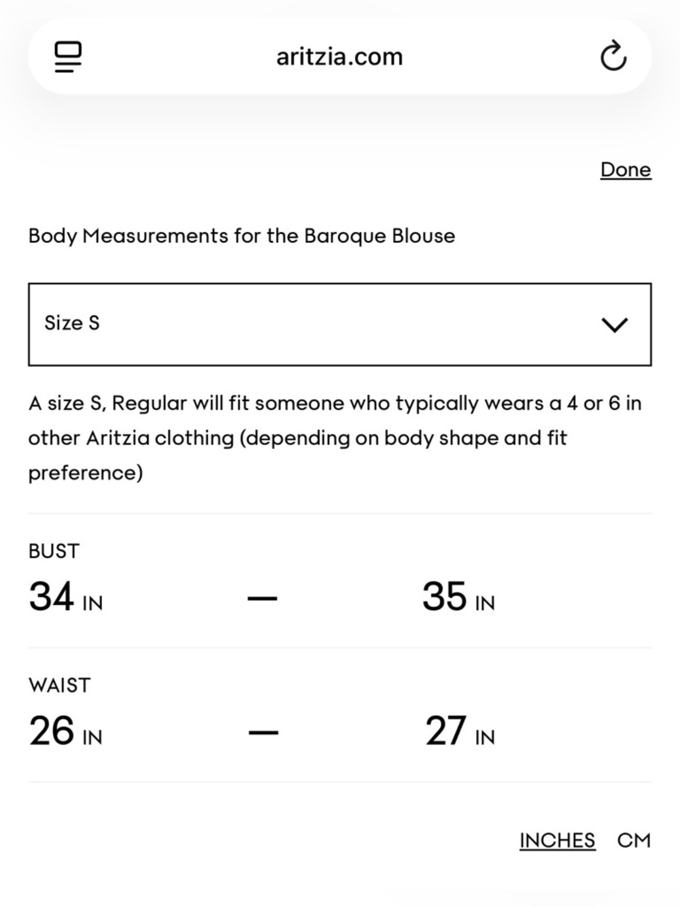The image size is (680, 907).
Task: Select the 35 bust maximum value
Action: pos(444,596)
